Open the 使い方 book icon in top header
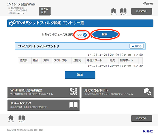The width and height of the screenshot is (158, 135). click(123, 12)
